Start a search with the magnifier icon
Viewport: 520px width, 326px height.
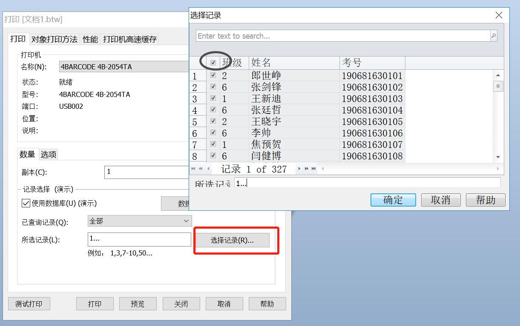click(494, 36)
